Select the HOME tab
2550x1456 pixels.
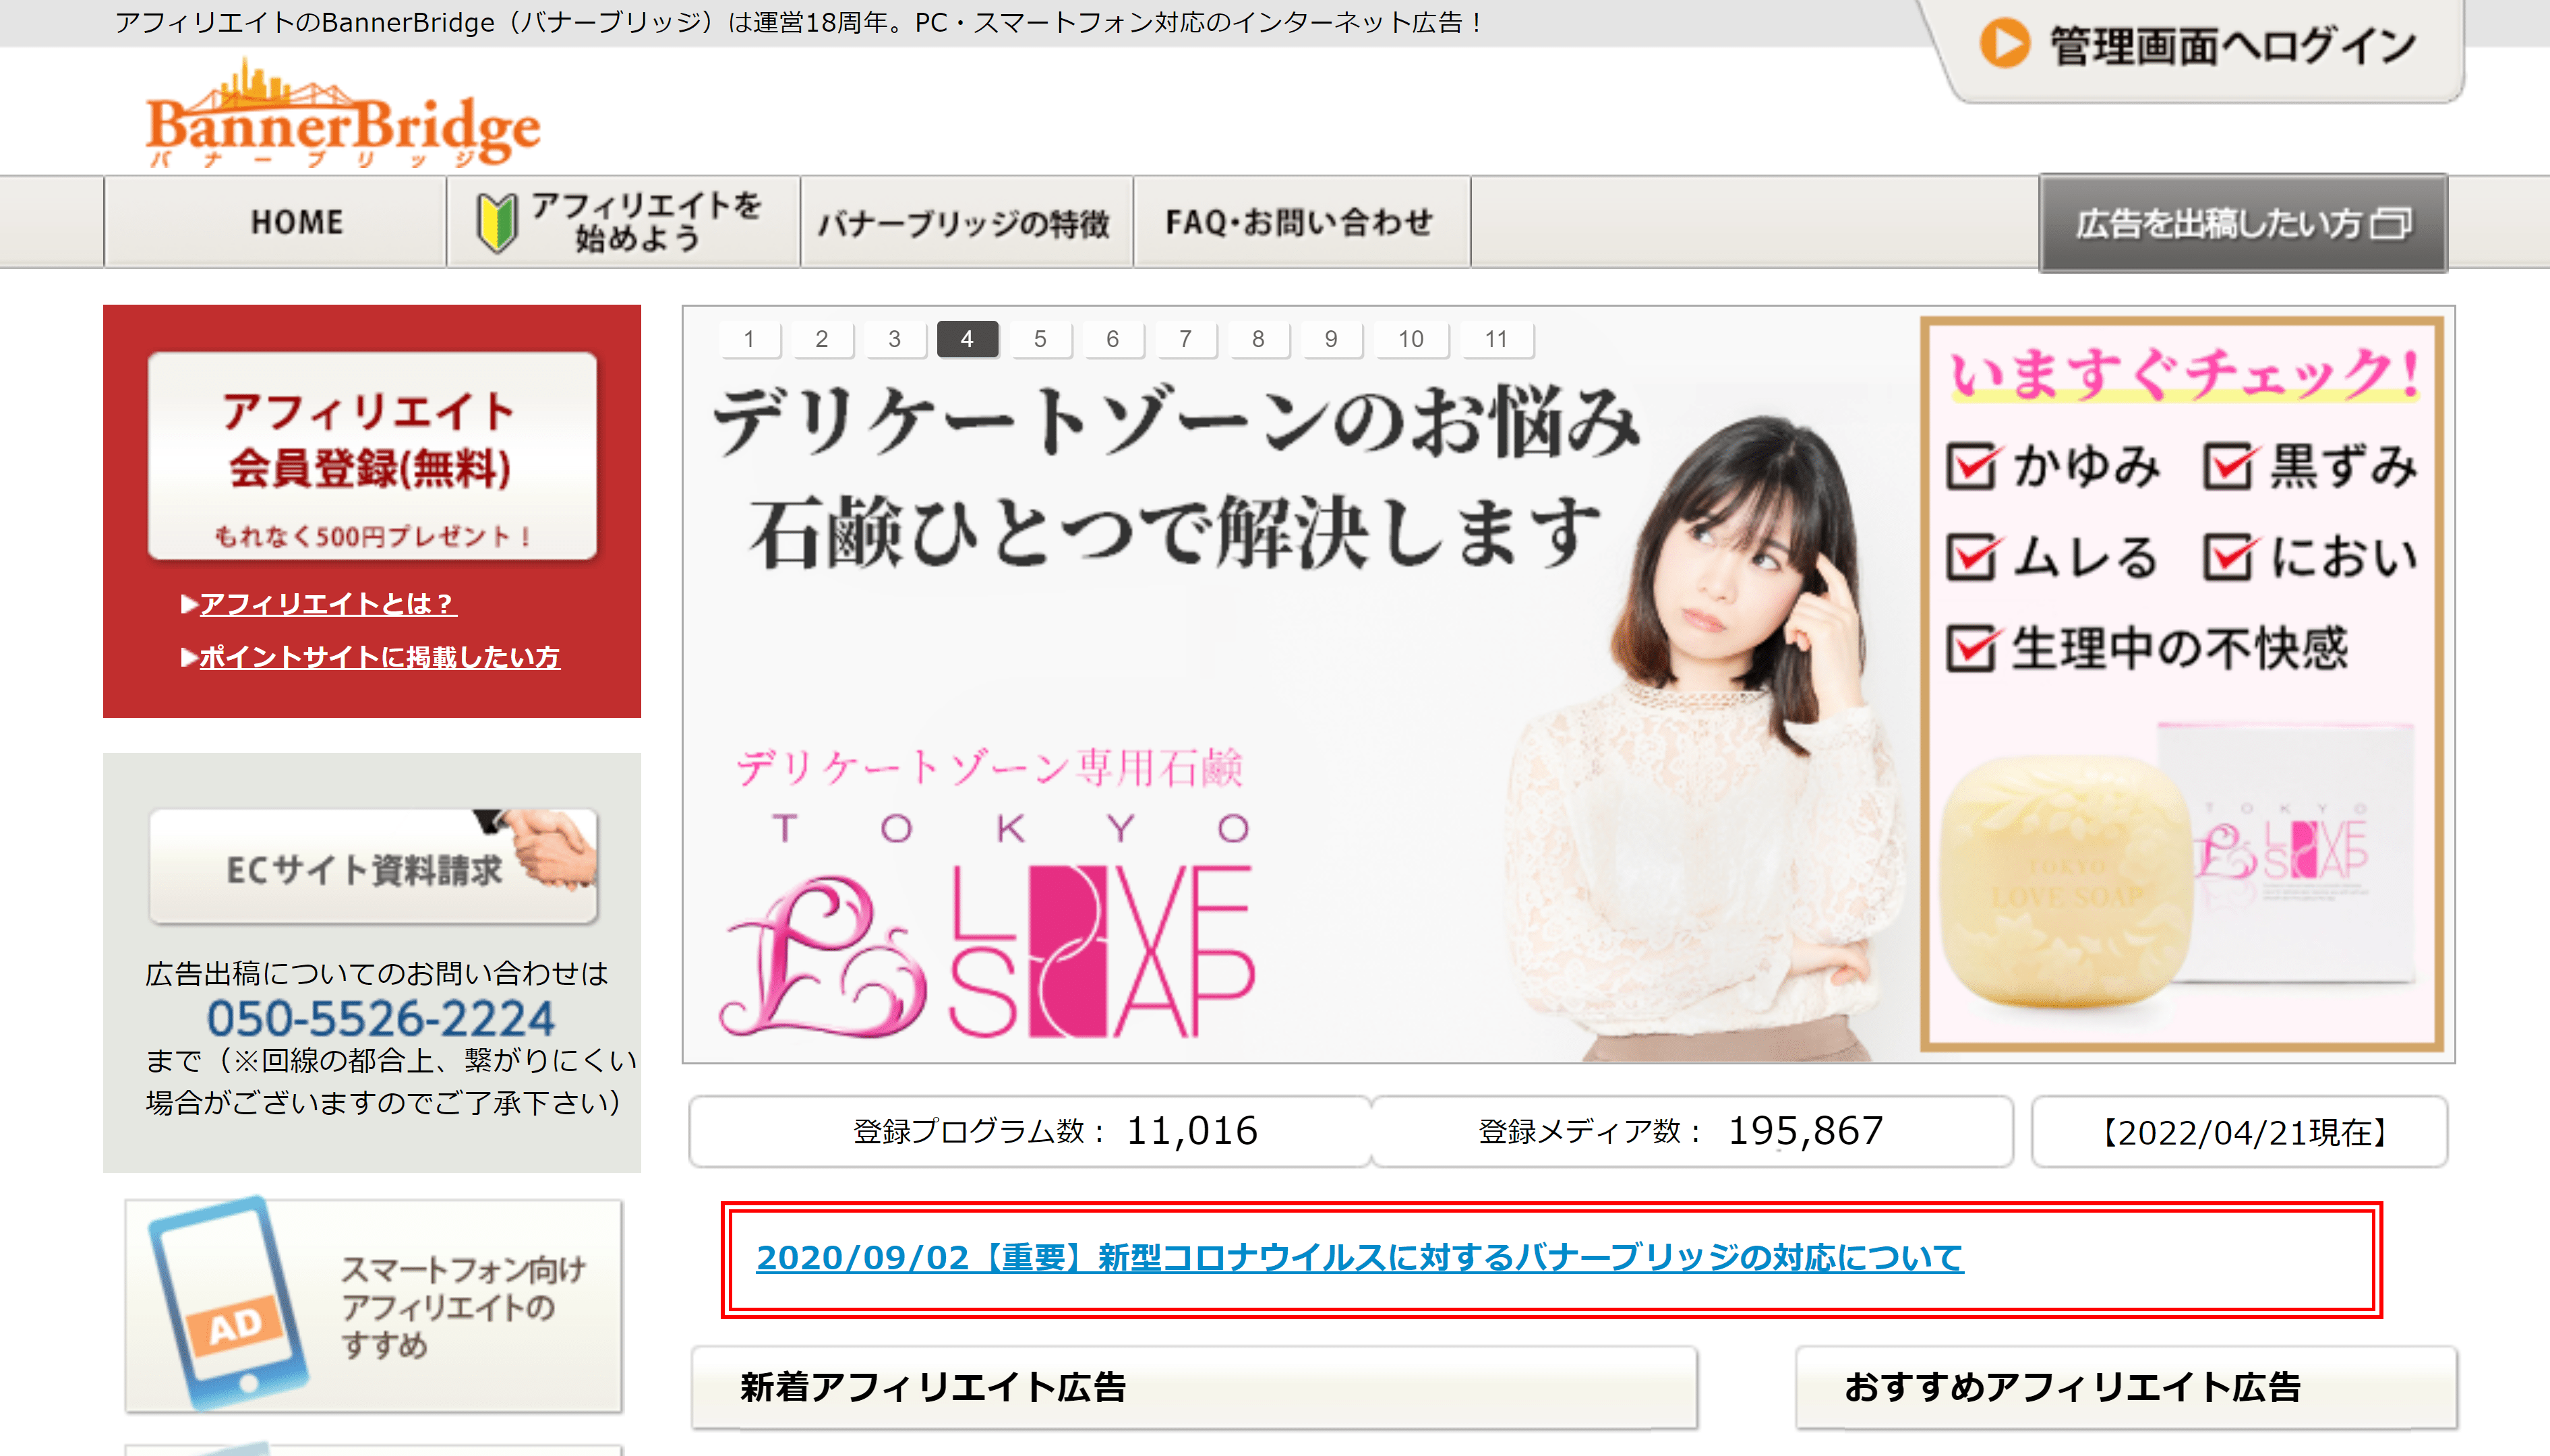(295, 222)
